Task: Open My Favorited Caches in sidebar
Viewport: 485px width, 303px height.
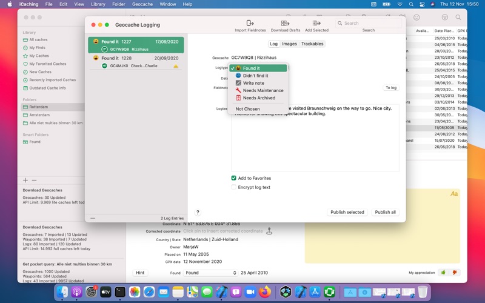Action: coord(47,64)
